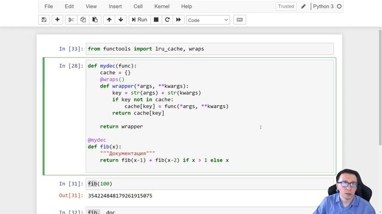Move selected cell up arrow
The image size is (382, 214).
pos(109,20)
